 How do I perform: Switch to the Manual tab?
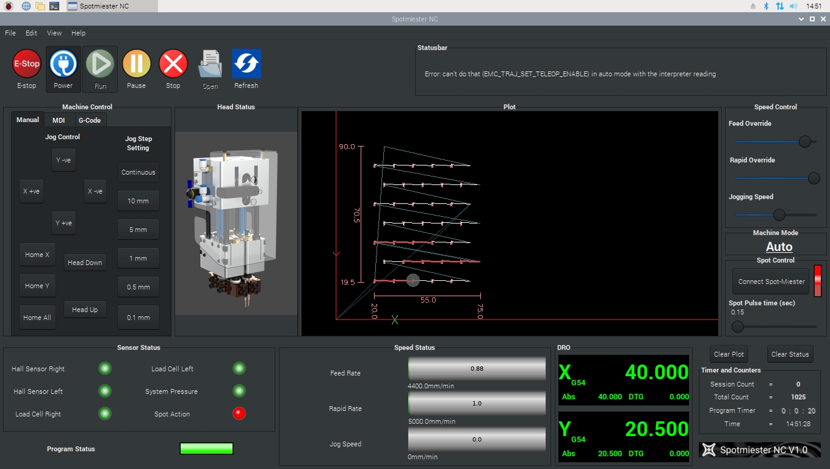[x=27, y=120]
